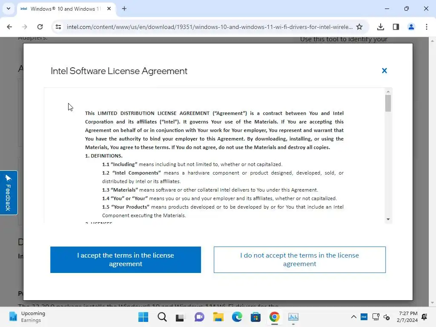The image size is (436, 327).
Task: Show hidden system tray icons
Action: point(354,317)
